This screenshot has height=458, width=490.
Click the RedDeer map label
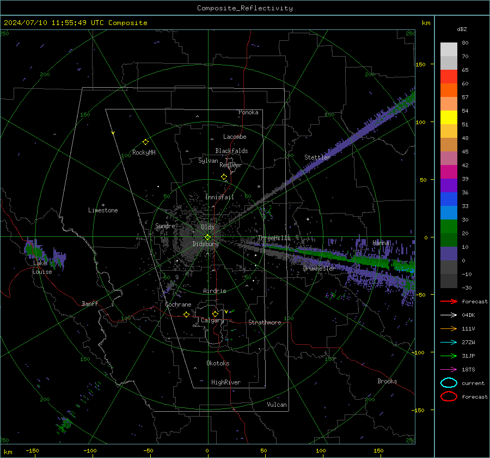point(231,165)
